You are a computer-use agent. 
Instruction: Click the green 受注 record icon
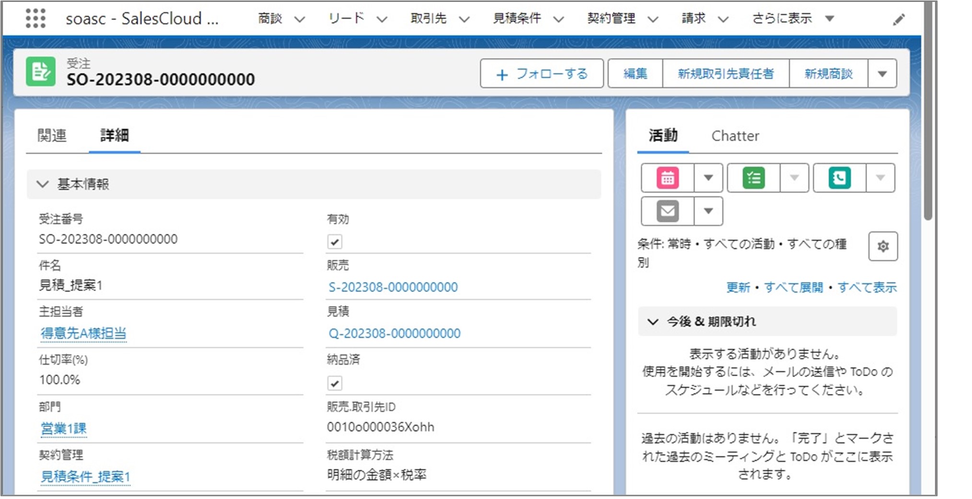pyautogui.click(x=41, y=71)
